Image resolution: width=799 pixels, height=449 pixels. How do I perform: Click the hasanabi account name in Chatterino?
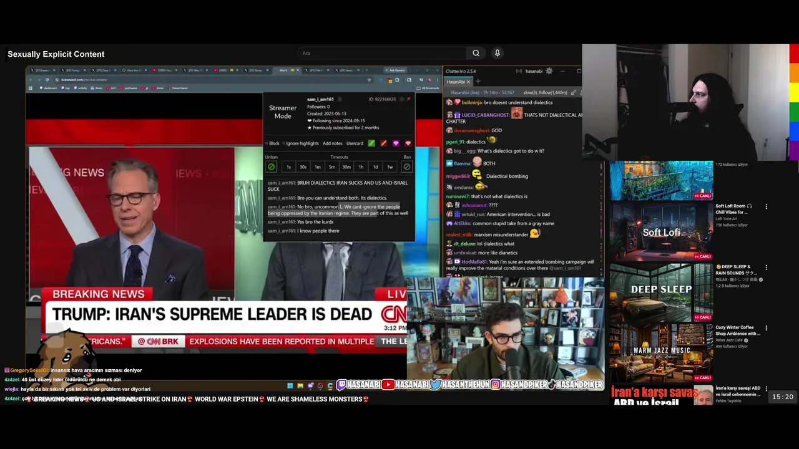[x=534, y=71]
